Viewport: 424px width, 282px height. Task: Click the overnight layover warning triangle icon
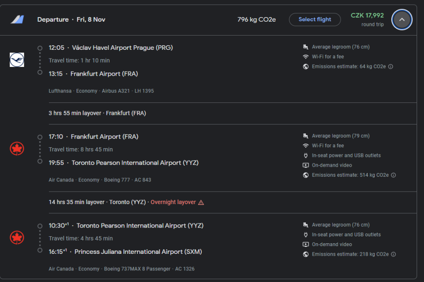[201, 202]
